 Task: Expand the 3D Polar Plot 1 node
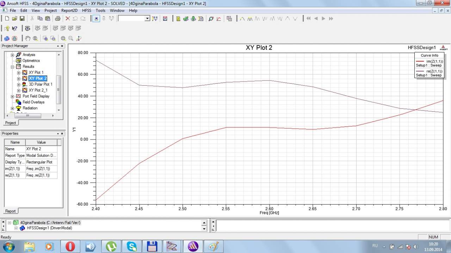click(19, 84)
